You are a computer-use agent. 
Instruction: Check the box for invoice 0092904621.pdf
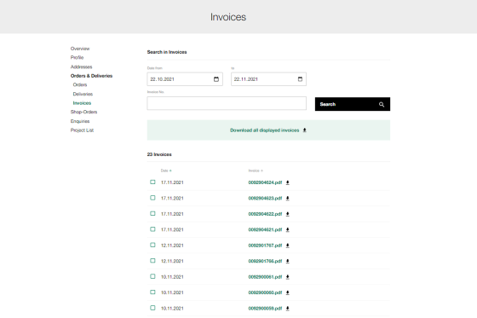pos(152,229)
